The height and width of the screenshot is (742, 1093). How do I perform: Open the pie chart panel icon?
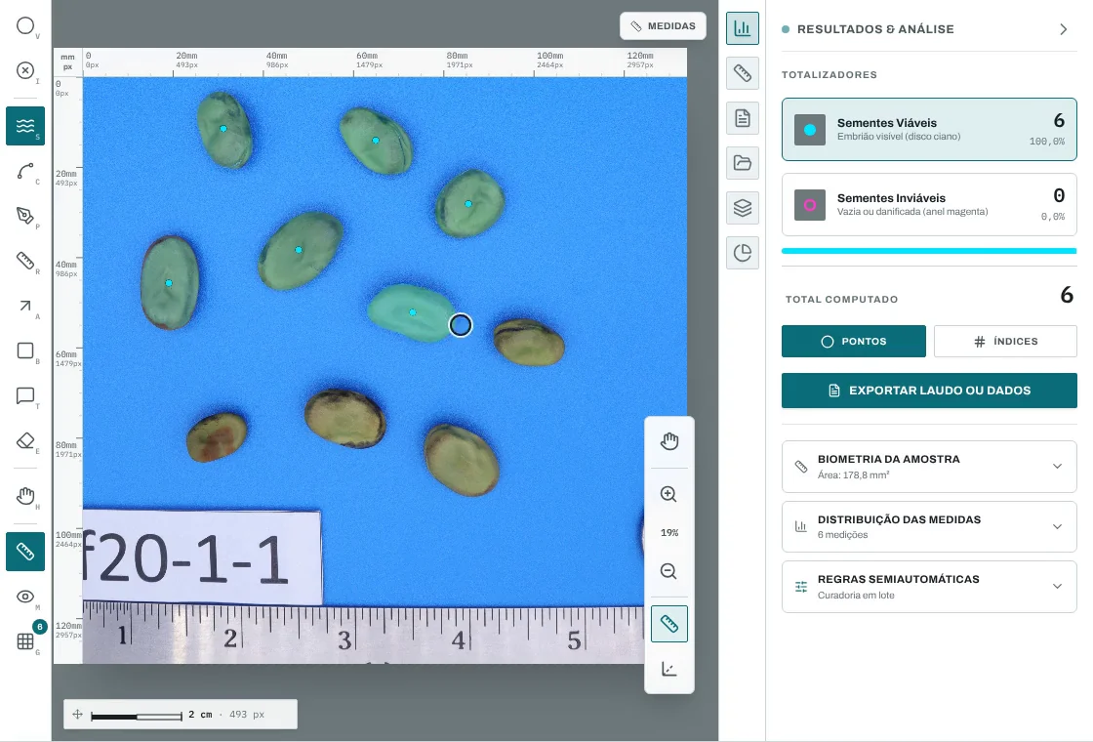coord(743,253)
